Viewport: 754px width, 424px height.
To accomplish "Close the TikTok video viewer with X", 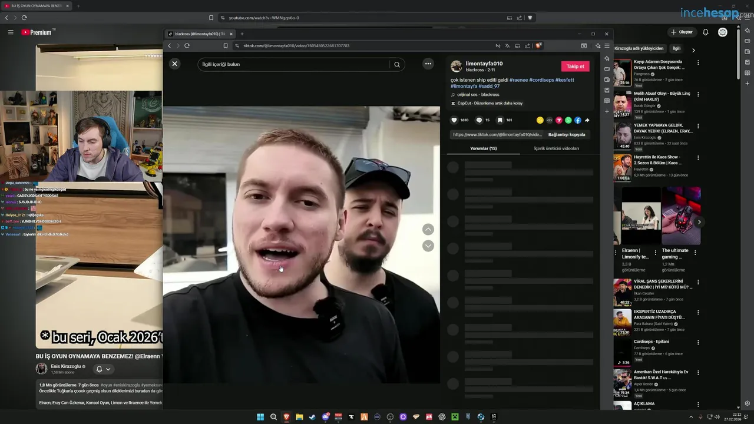I will (x=174, y=64).
